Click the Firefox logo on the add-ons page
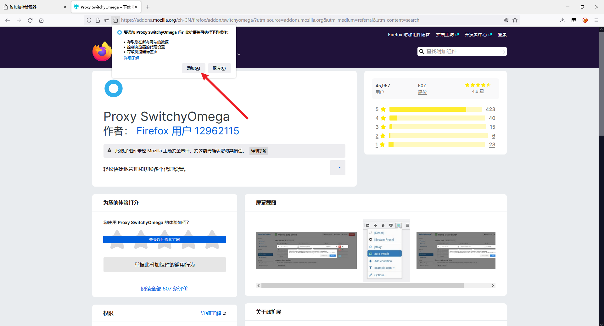 click(102, 51)
